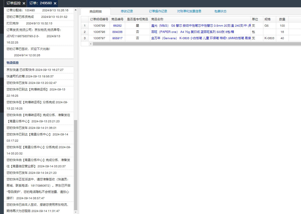The image size is (301, 214).
Task: Click the 您的快件已发车 01:36:01 row
Action: click(x=39, y=128)
